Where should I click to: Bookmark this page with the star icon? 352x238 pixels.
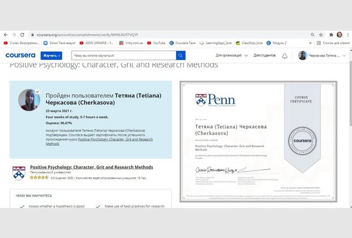point(320,34)
